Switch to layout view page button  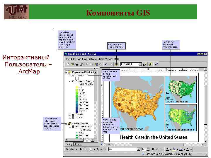click(x=105, y=145)
